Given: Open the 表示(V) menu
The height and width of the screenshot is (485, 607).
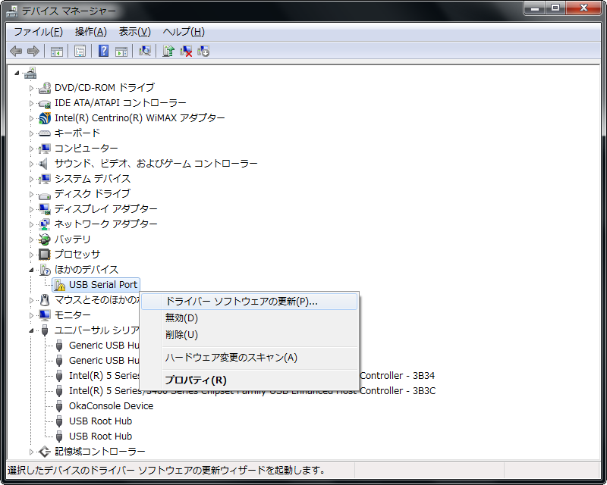Looking at the screenshot, I should [x=134, y=32].
